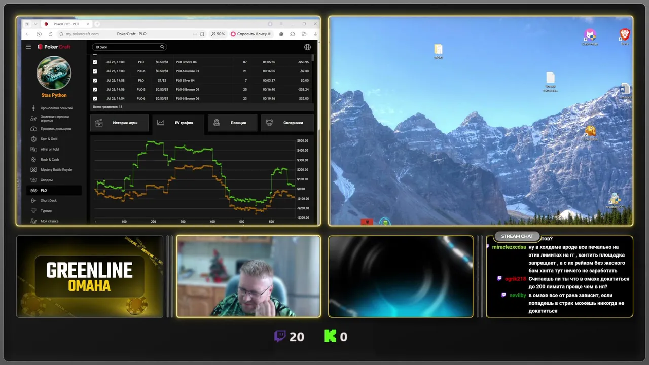This screenshot has width=649, height=365.
Task: Click the PokerCraft logo in header
Action: point(54,47)
